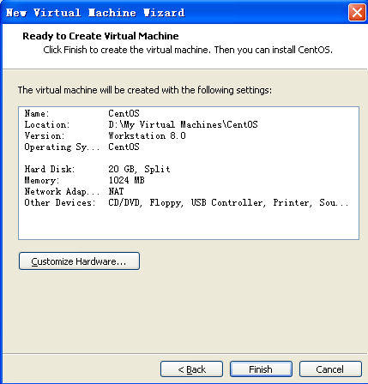Image resolution: width=368 pixels, height=384 pixels.
Task: Click the 'following settings' description line
Action: coord(145,90)
